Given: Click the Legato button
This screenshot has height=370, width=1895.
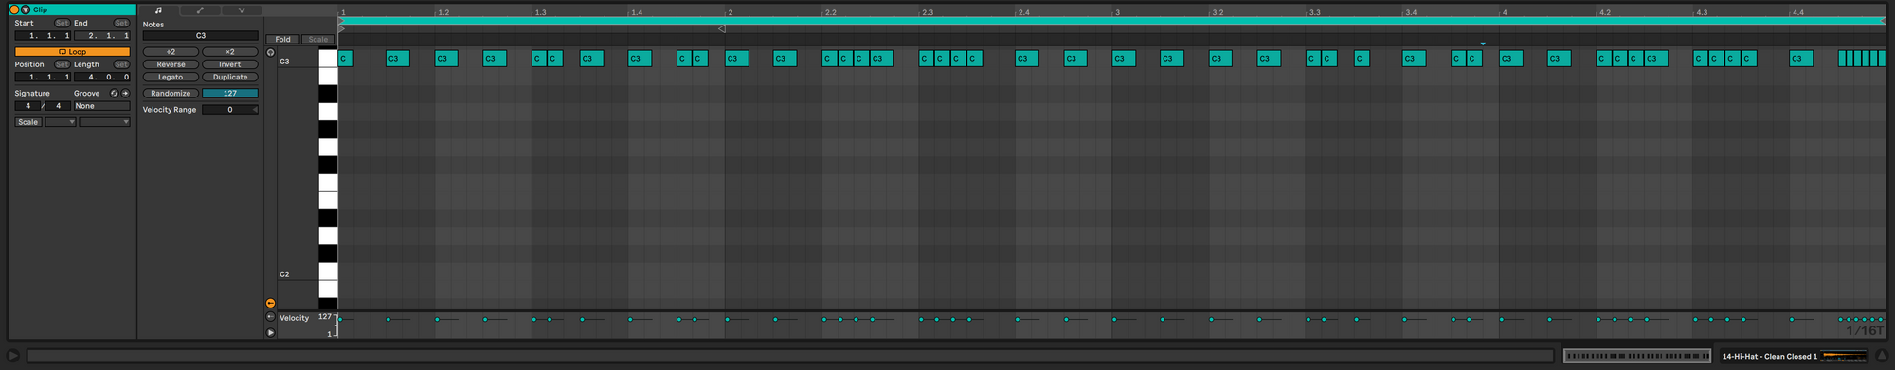Looking at the screenshot, I should [171, 77].
